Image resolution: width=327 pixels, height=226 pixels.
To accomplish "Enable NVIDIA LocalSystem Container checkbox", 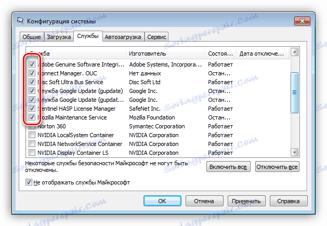I will (x=32, y=135).
